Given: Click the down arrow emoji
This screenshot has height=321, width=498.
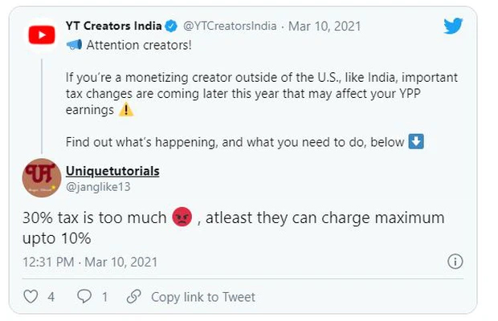Looking at the screenshot, I should [x=416, y=141].
